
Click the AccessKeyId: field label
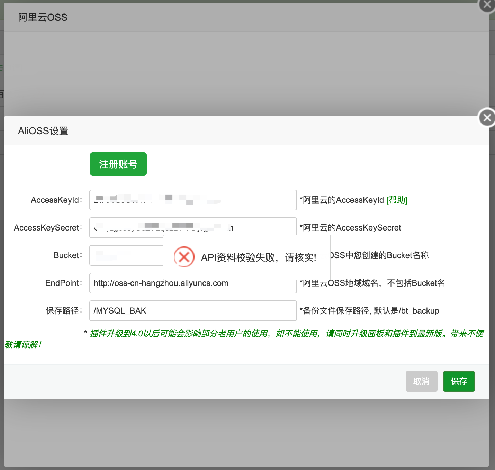(57, 200)
